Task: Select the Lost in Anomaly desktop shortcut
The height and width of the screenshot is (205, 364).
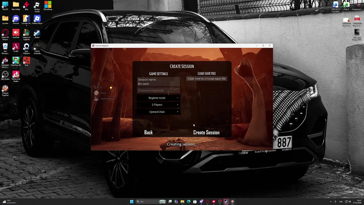Action: pyautogui.click(x=37, y=49)
